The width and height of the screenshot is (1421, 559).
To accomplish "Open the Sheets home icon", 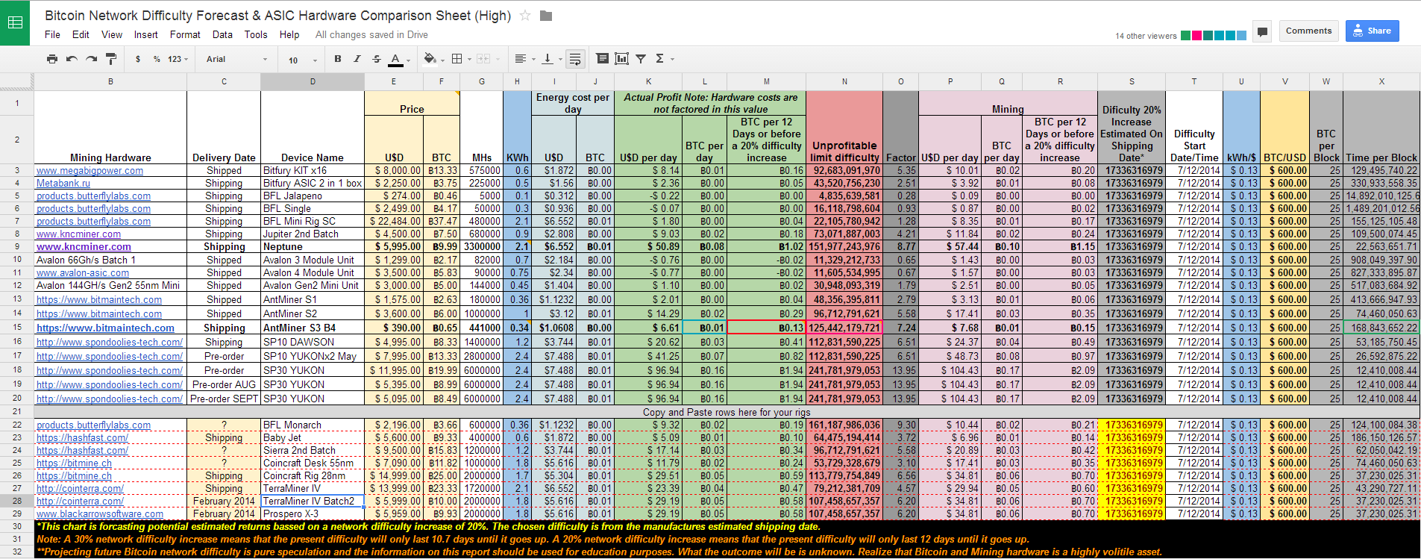I will click(15, 22).
